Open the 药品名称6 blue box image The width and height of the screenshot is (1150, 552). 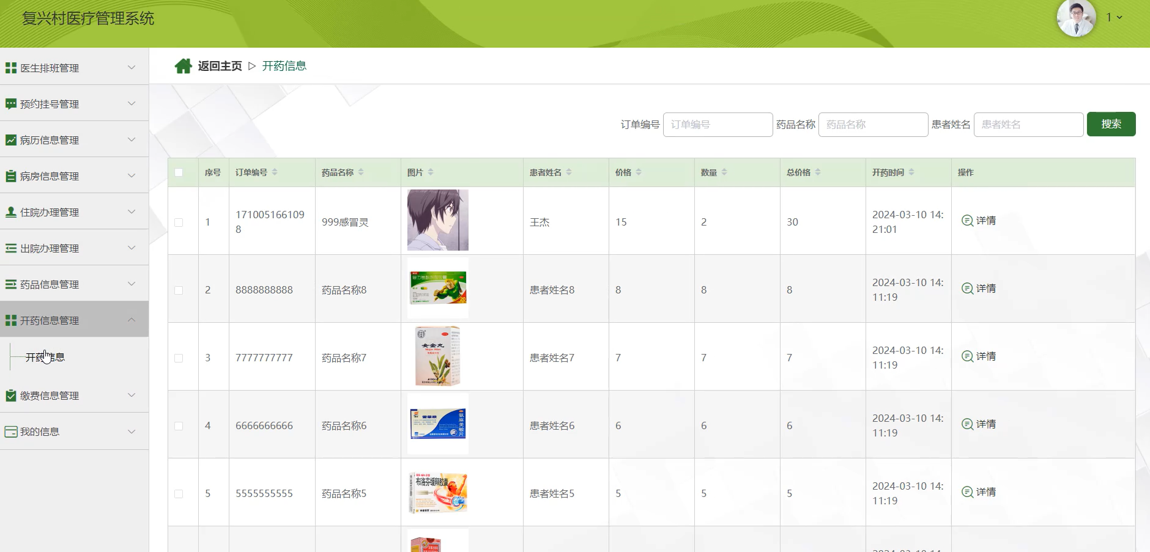(438, 424)
